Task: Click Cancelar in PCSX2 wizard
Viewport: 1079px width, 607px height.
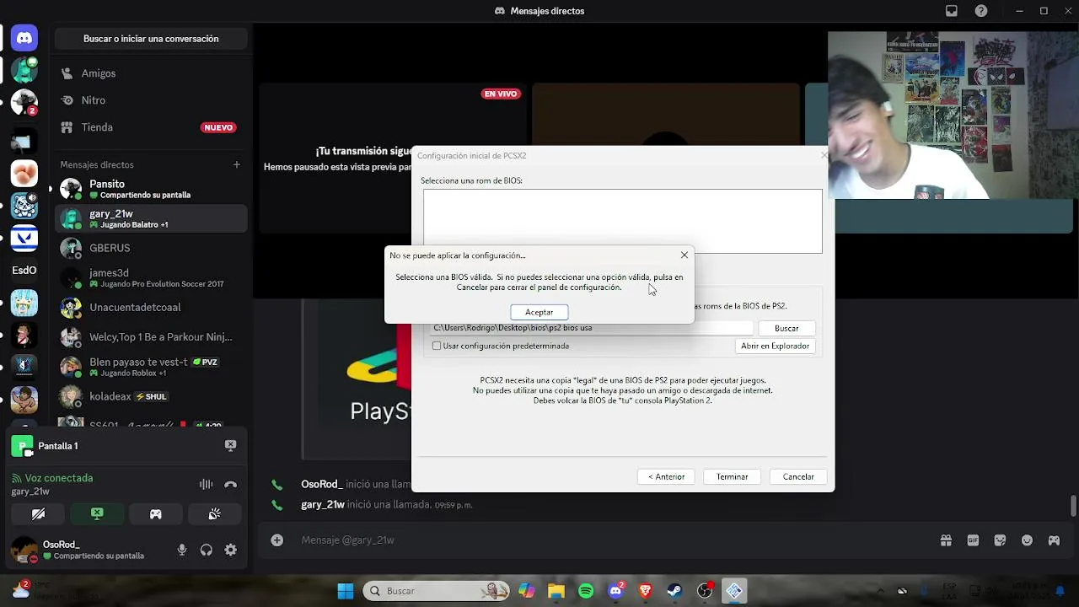Action: [x=797, y=476]
